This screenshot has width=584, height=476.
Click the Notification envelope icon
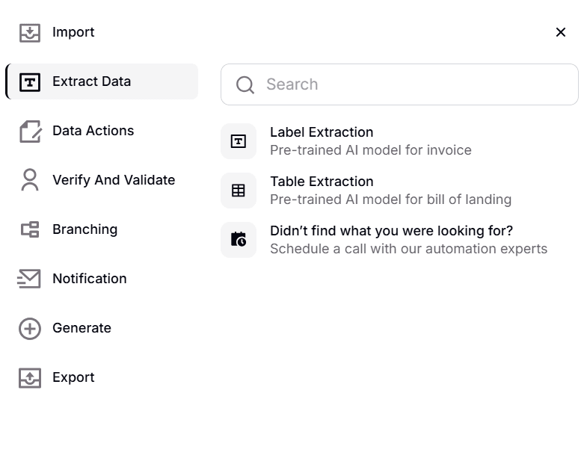30,279
